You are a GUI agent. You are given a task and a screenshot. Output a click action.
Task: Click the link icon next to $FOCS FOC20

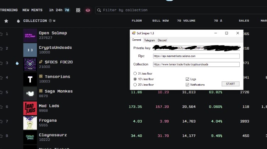click(x=41, y=62)
